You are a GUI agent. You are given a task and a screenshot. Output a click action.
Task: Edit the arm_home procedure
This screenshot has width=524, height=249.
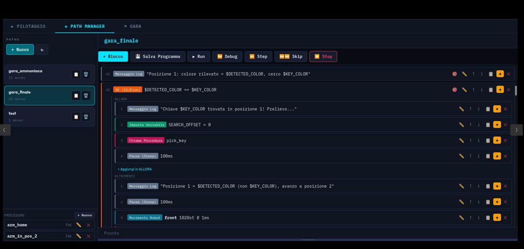click(79, 225)
